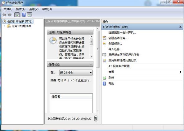Click 启用所有任务历史记录 action
The image size is (184, 131).
[122, 61]
